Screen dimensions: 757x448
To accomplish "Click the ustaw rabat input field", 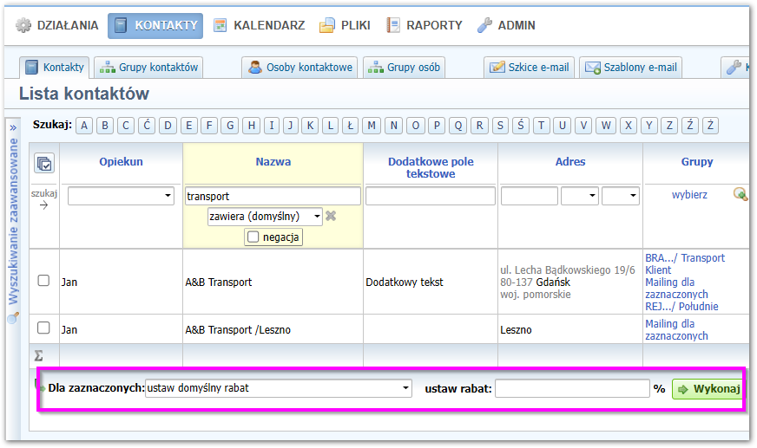I will click(x=572, y=388).
